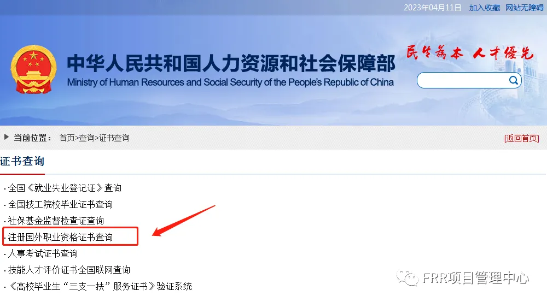
Task: Click the red 民生为本 人才优先 slogan
Action: click(x=469, y=53)
